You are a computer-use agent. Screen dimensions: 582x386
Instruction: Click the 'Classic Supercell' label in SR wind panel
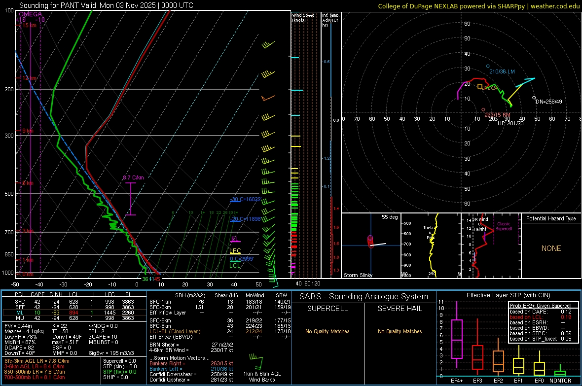pyautogui.click(x=504, y=226)
